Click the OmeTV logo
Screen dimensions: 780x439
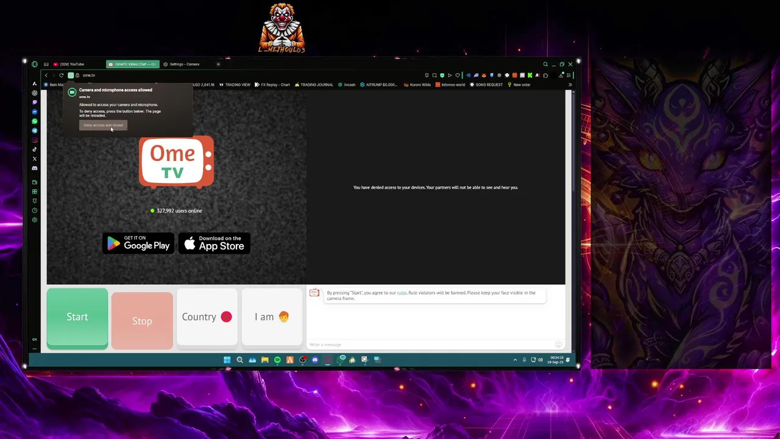(176, 162)
